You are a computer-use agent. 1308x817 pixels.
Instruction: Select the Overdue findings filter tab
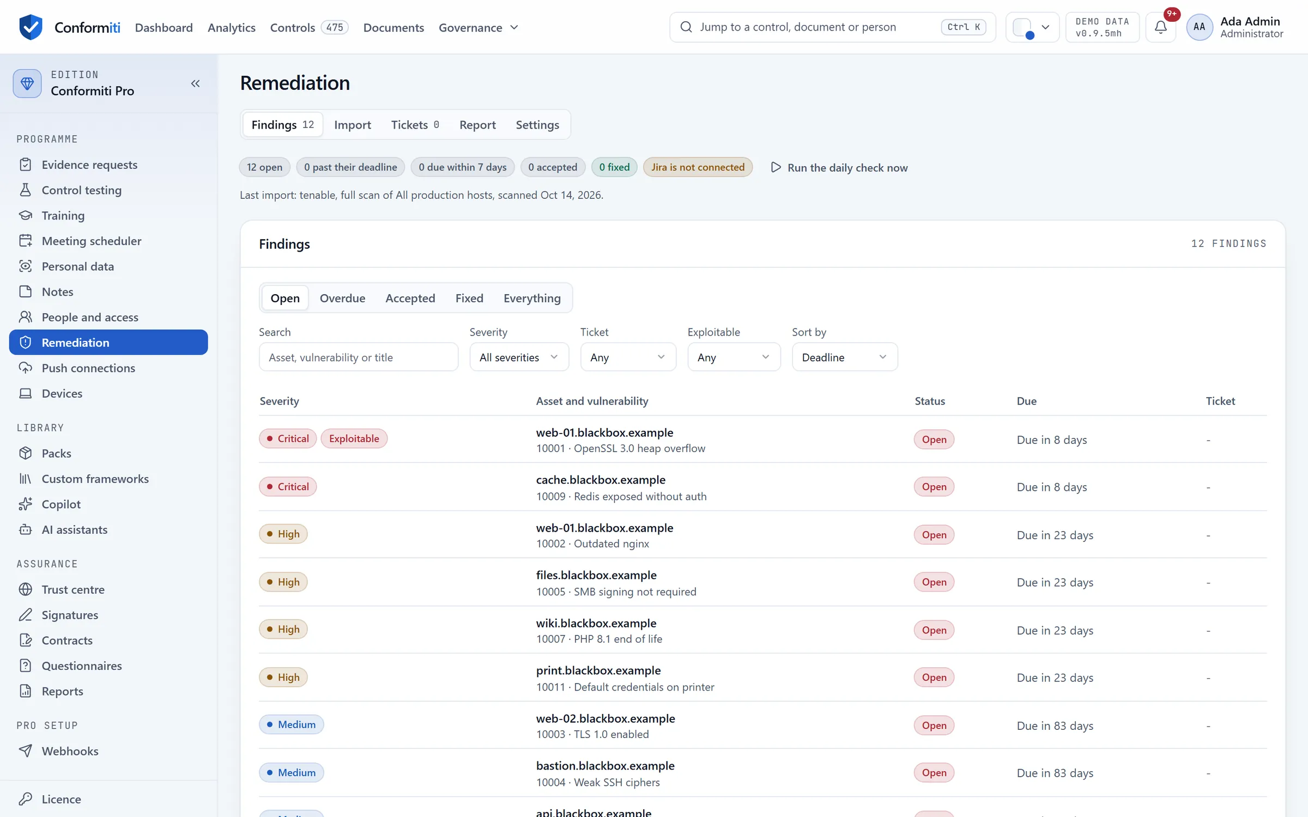point(342,298)
